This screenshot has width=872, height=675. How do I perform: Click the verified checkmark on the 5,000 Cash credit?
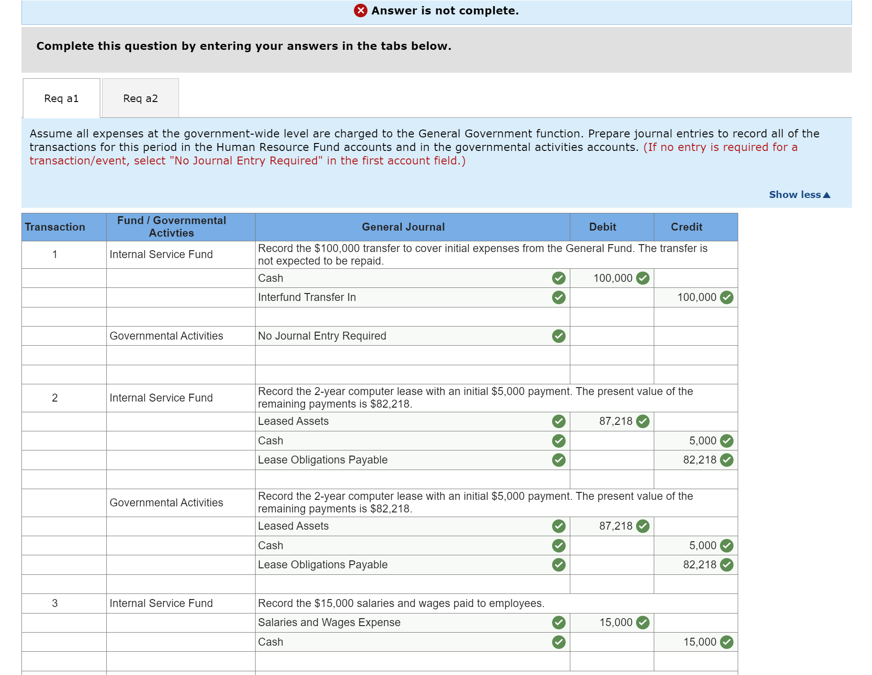tap(727, 441)
